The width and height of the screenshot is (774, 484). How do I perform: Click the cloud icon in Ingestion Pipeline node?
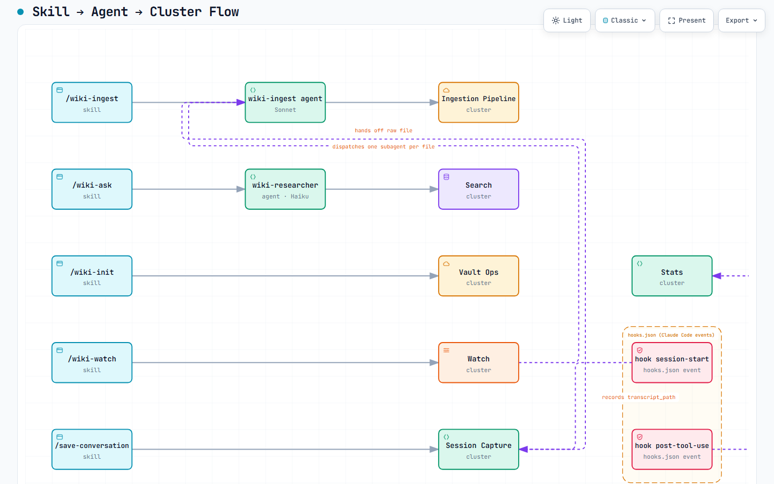pos(446,90)
